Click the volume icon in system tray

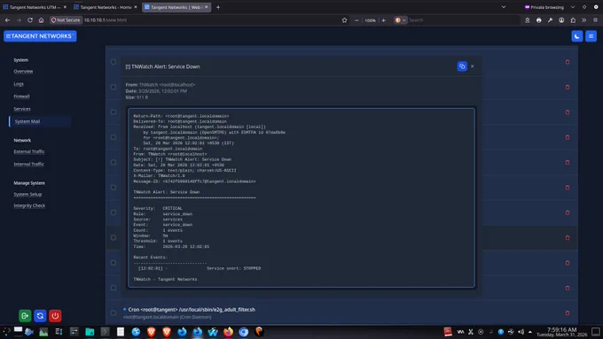point(521,332)
